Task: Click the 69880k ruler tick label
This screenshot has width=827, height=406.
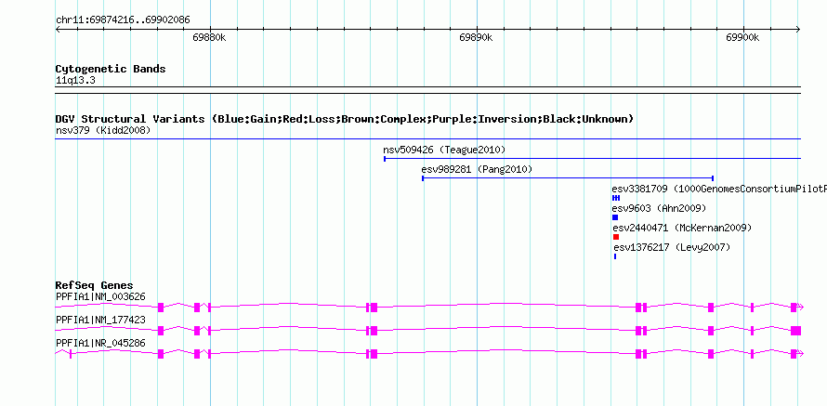Action: pyautogui.click(x=209, y=37)
